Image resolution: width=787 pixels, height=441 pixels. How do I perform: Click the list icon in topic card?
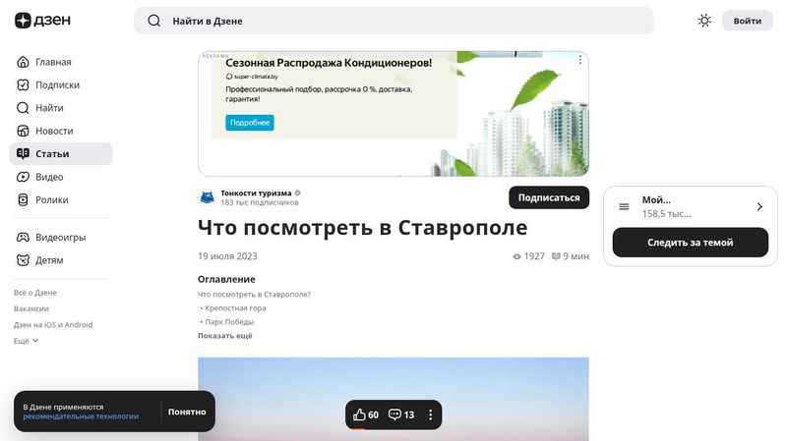[x=623, y=206]
